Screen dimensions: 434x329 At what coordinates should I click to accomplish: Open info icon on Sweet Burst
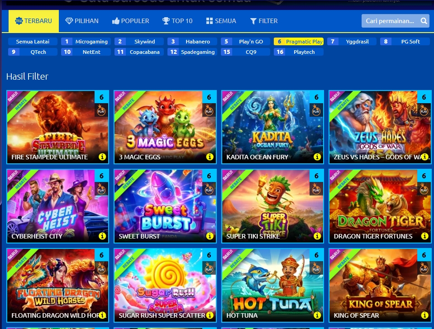click(x=210, y=236)
